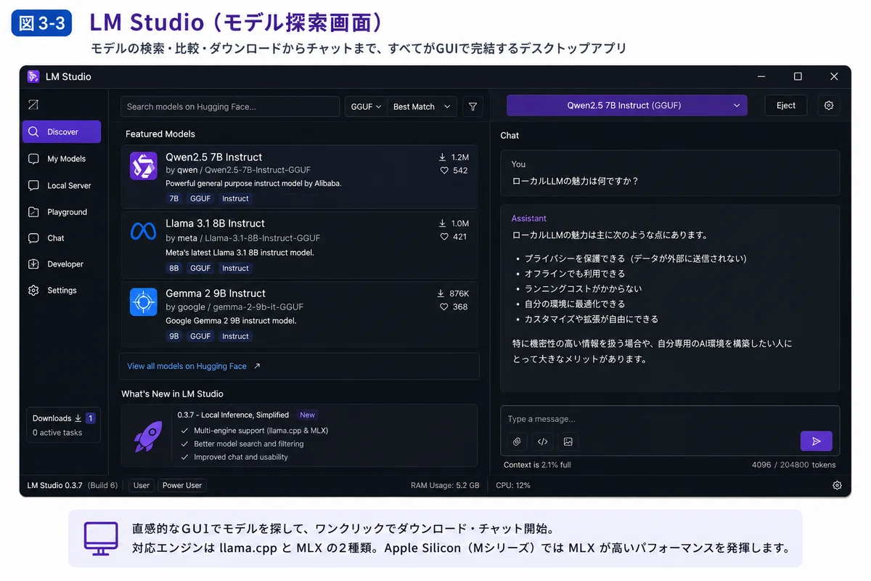Viewport: 871px width, 581px height.
Task: Open the Best Match sort dropdown
Action: pos(422,107)
